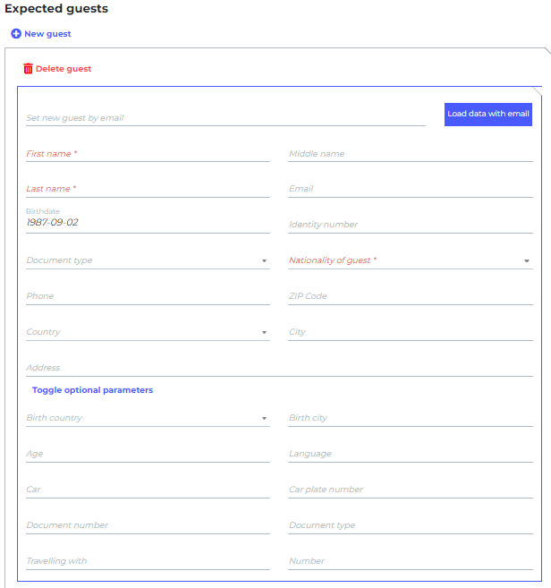Click the Delete guest red text
This screenshot has height=588, width=551.
[x=64, y=69]
